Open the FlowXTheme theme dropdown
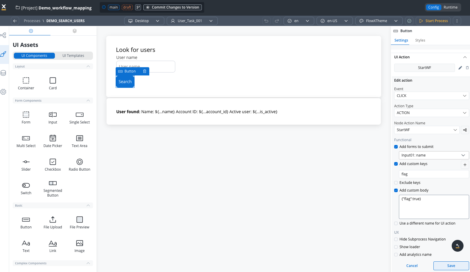The image size is (470, 272). tap(379, 21)
